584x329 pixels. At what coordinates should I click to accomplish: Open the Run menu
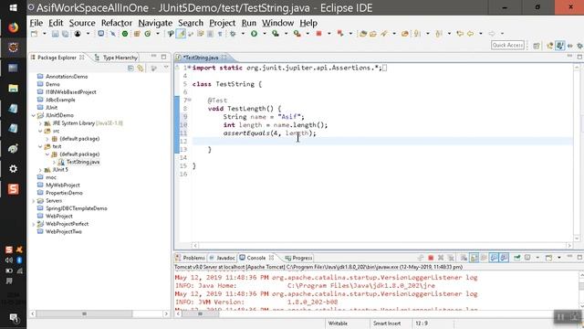[249, 23]
